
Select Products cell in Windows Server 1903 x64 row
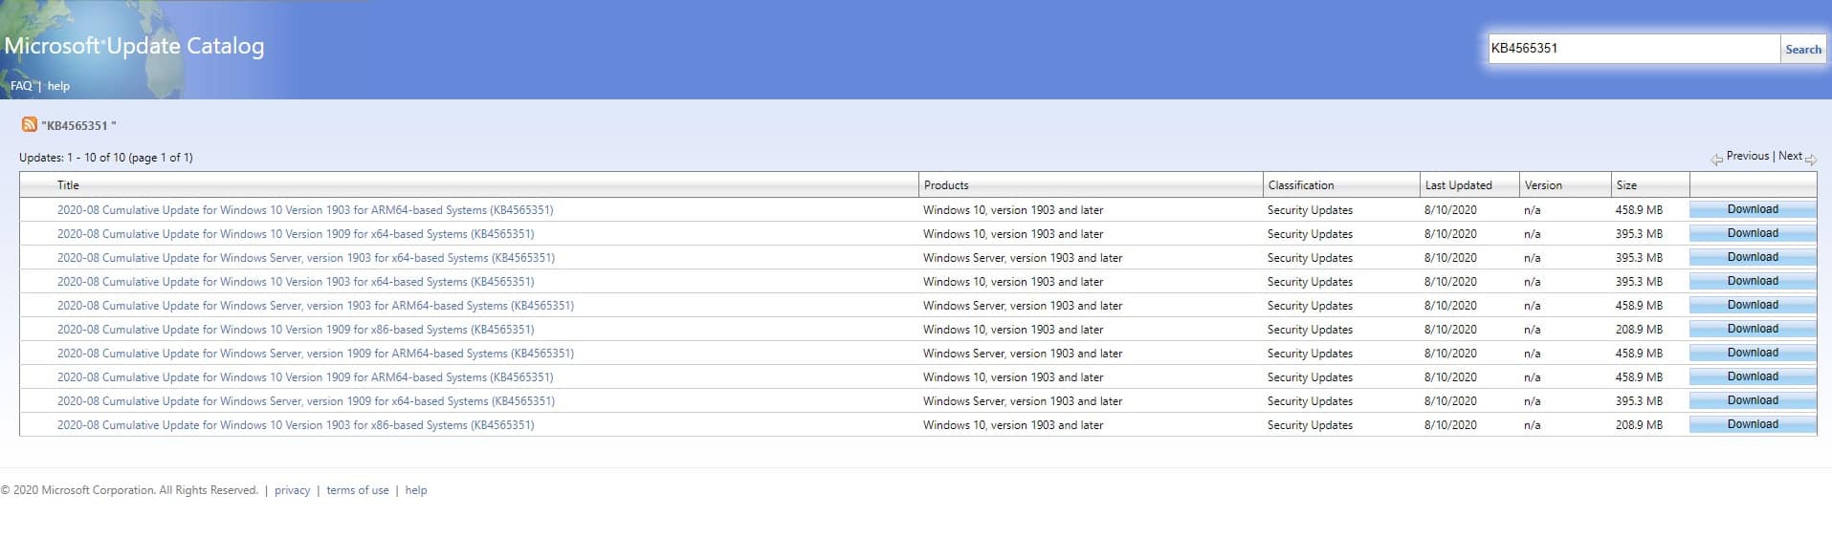1023,258
